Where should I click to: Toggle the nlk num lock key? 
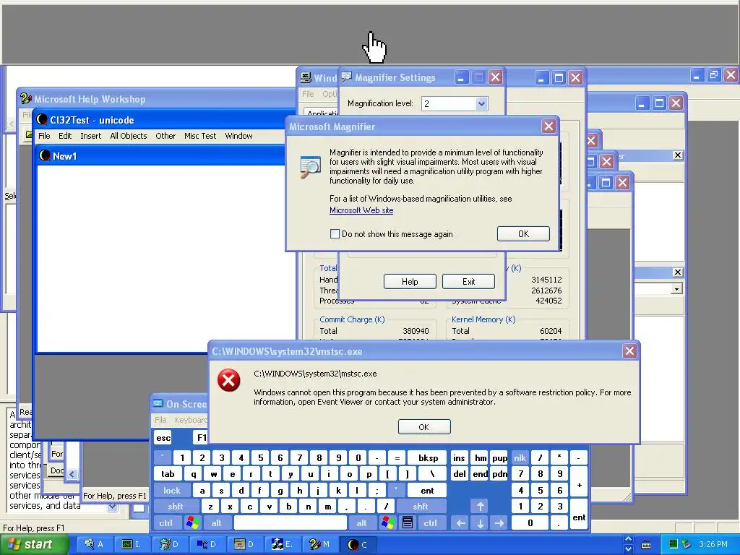click(x=520, y=457)
